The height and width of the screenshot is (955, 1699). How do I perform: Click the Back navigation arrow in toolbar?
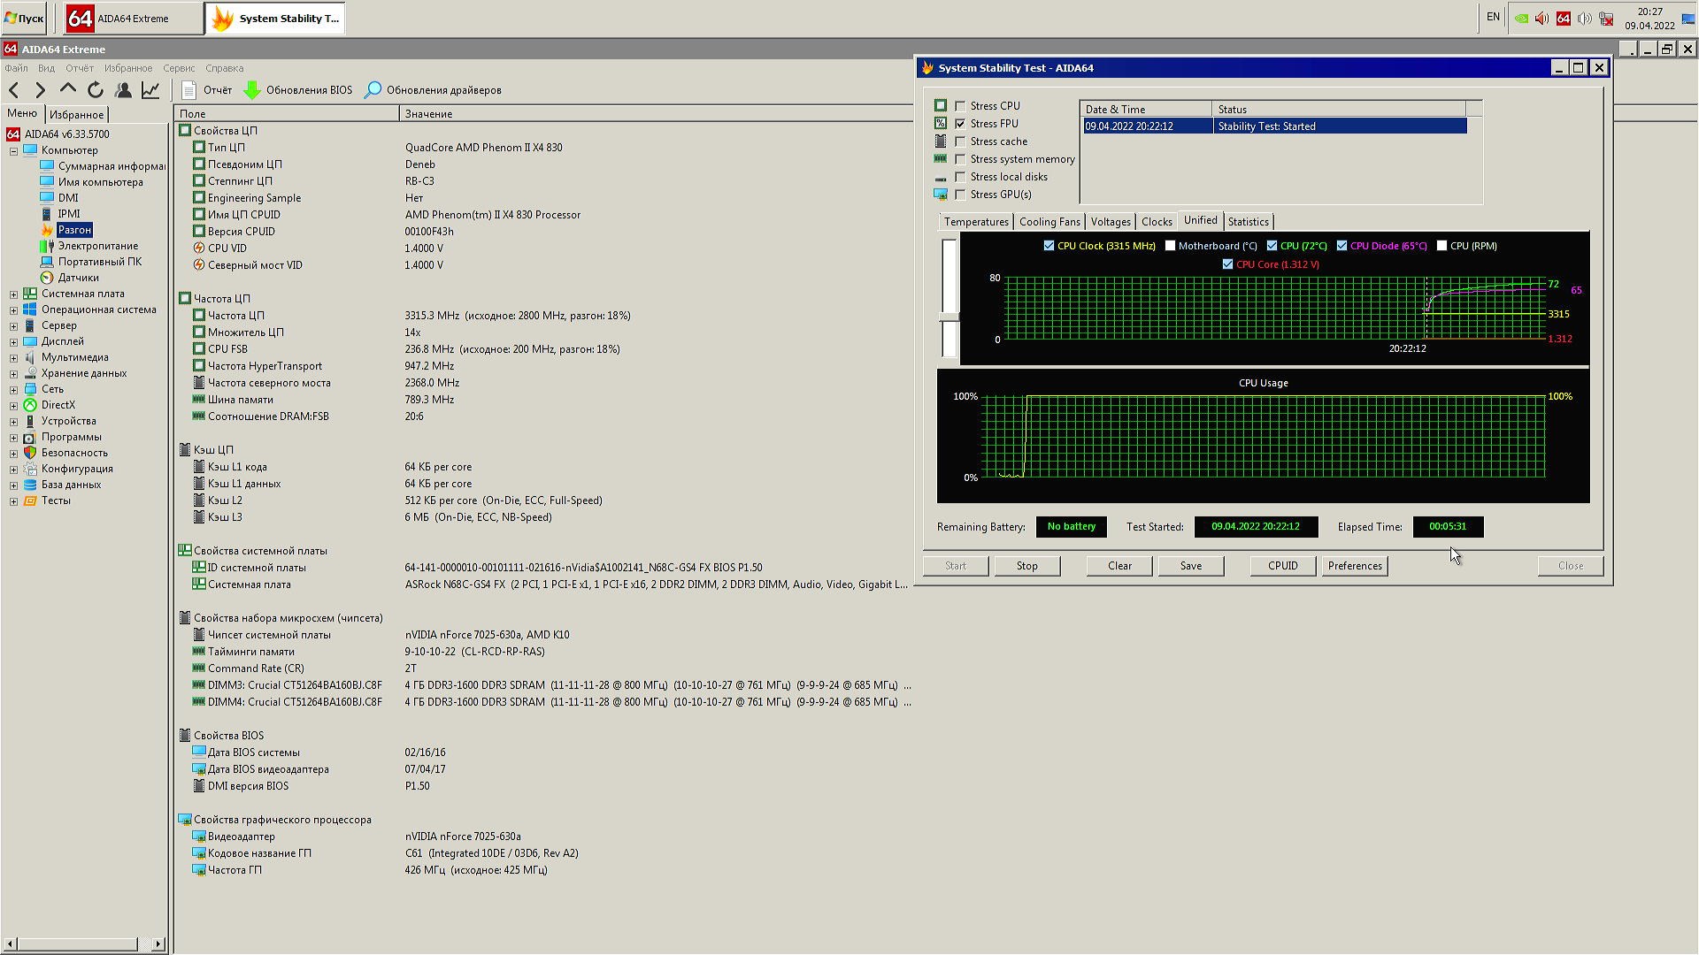pyautogui.click(x=14, y=90)
